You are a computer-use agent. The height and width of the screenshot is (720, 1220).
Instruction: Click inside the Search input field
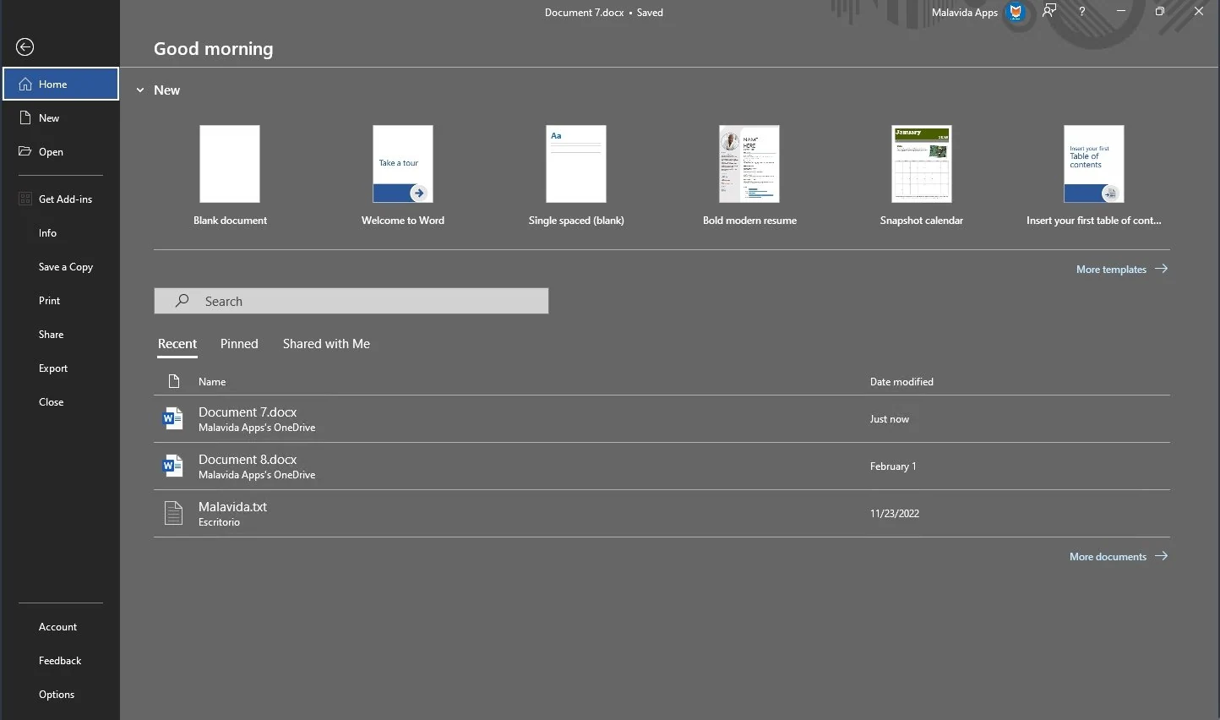point(351,301)
